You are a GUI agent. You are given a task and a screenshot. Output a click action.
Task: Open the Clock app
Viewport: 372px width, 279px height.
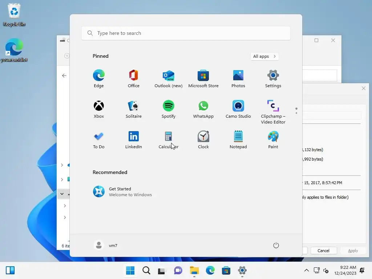coord(203,140)
